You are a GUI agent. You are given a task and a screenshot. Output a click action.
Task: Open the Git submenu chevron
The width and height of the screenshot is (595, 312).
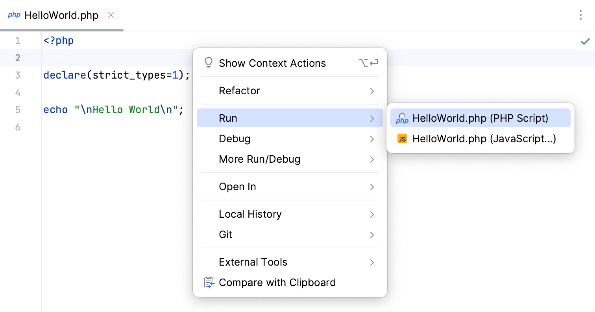pos(371,235)
